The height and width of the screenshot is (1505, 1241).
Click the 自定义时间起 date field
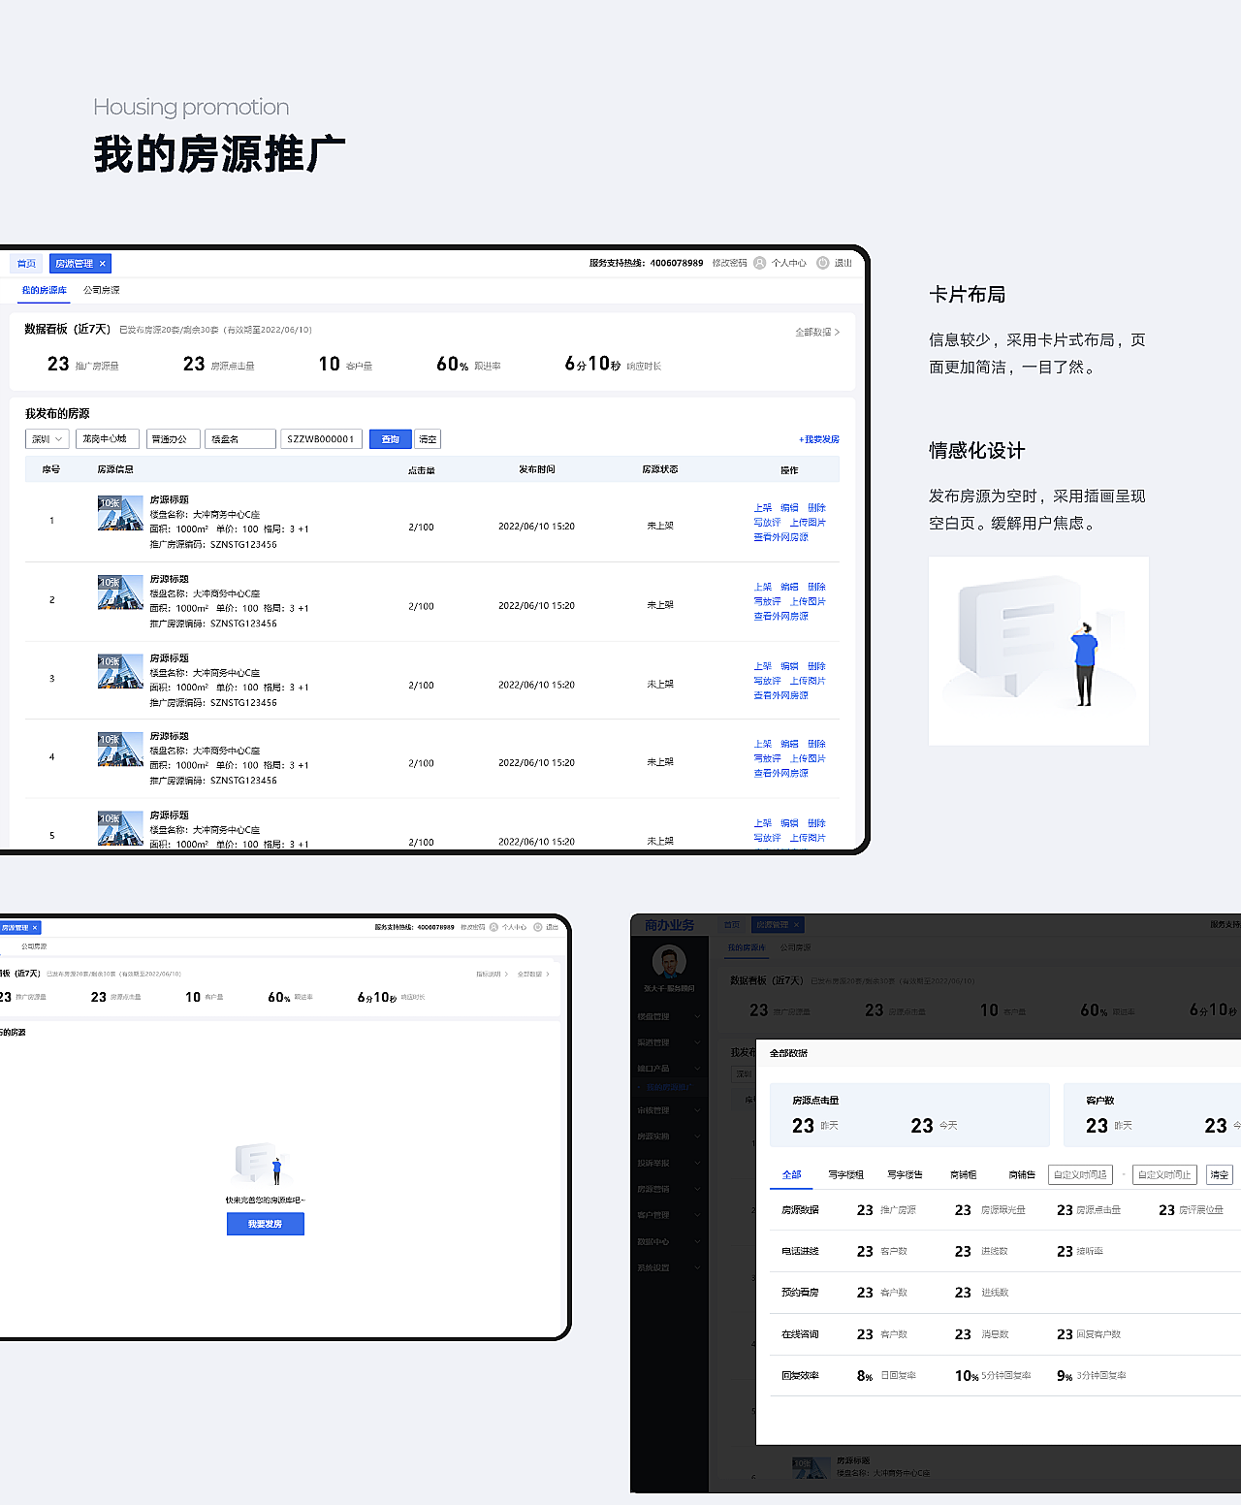tap(1080, 1174)
